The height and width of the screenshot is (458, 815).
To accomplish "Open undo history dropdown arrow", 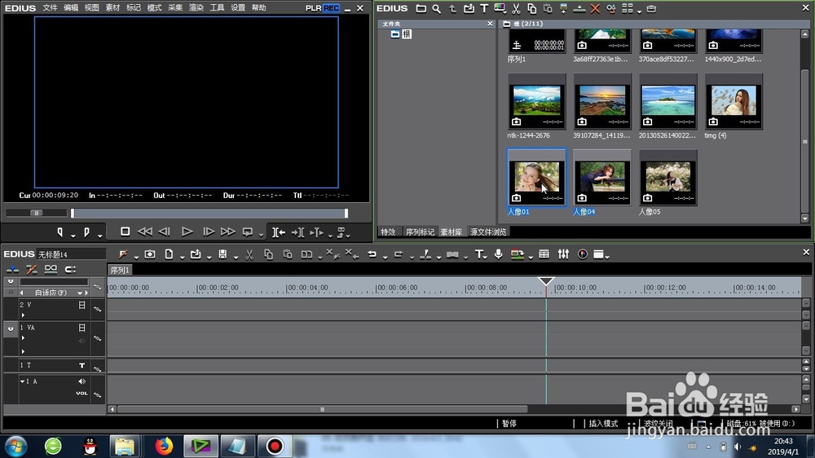I will (385, 257).
